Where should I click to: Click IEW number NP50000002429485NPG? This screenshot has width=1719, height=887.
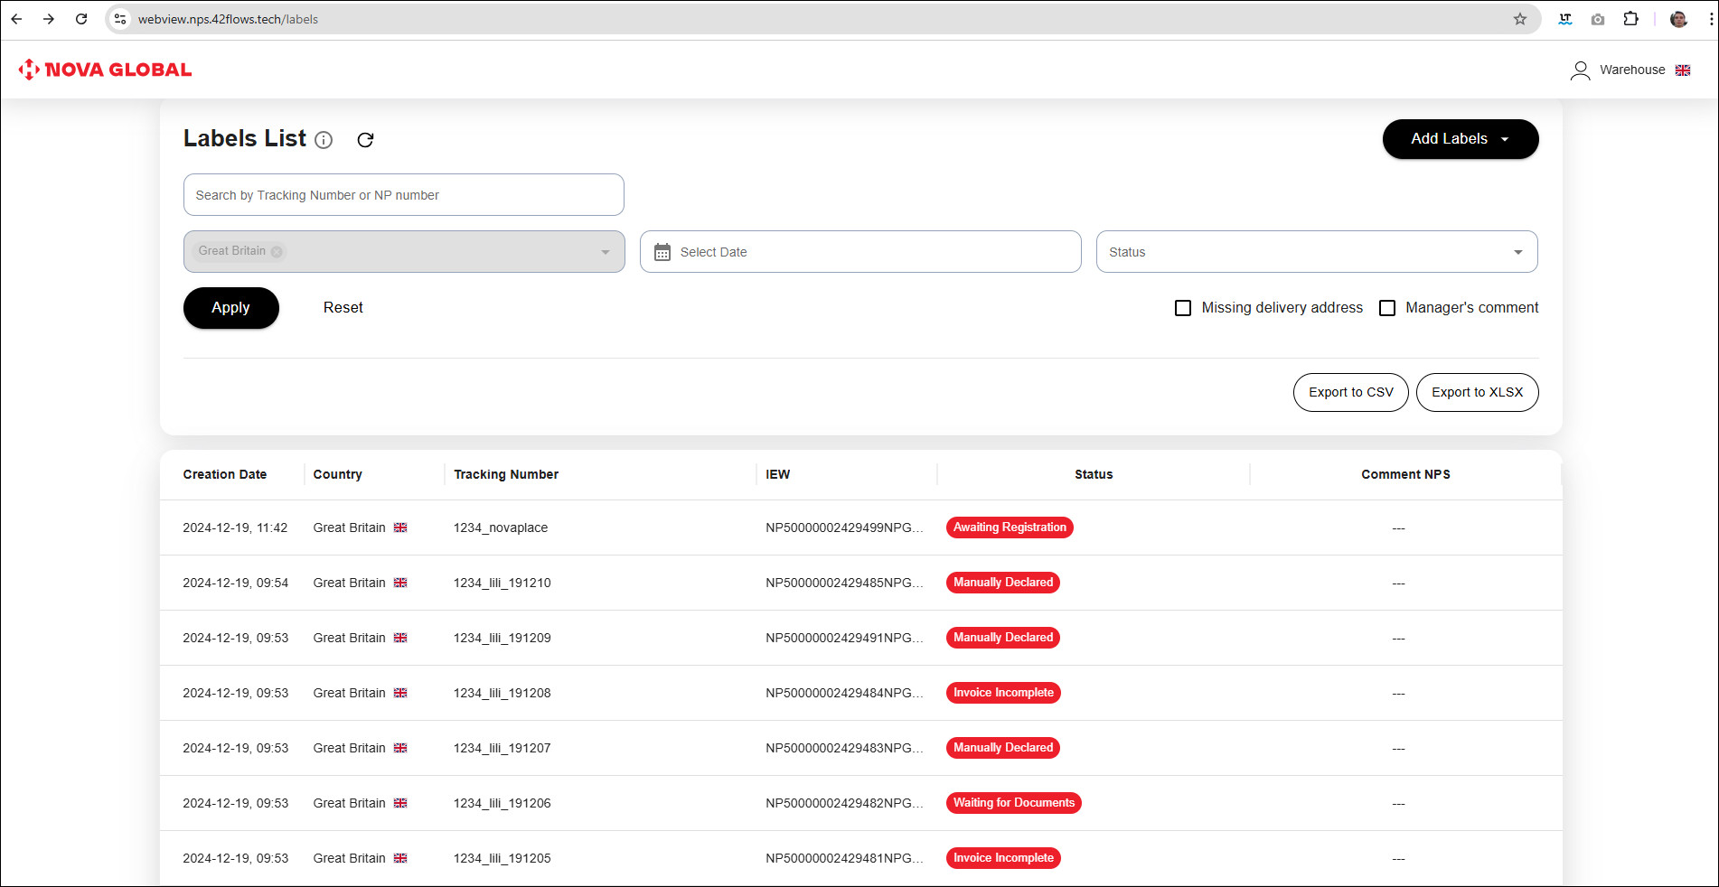(x=844, y=583)
